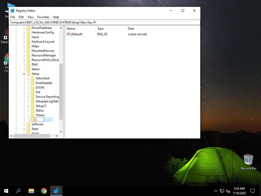Image resolution: width=261 pixels, height=196 pixels.
Task: Select the Software key
Action: click(37, 124)
